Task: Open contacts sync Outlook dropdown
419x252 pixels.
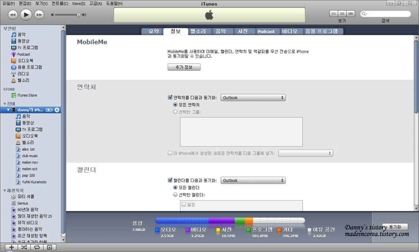Action: click(253, 97)
